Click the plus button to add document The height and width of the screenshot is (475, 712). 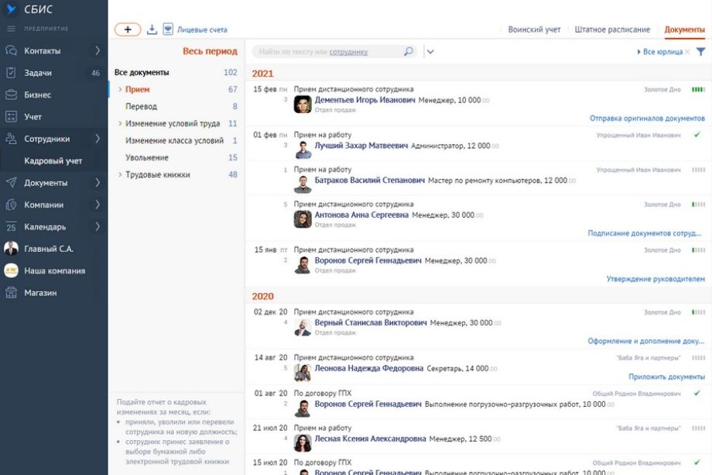coord(128,29)
